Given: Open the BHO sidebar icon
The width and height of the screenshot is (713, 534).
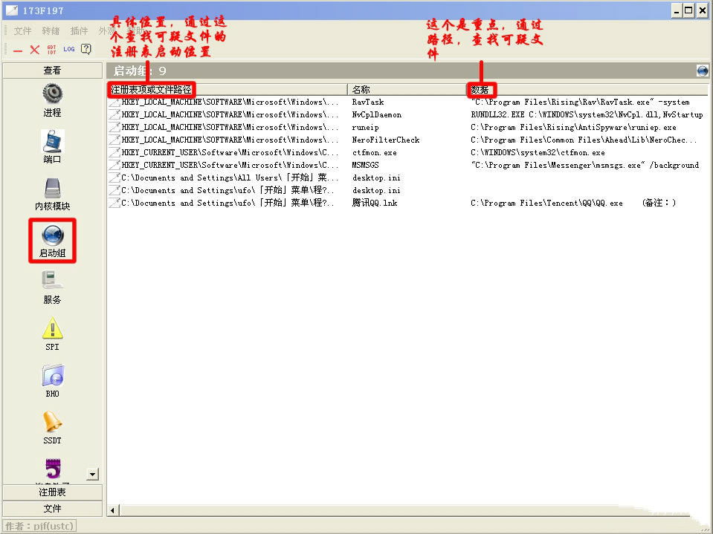Looking at the screenshot, I should click(52, 375).
